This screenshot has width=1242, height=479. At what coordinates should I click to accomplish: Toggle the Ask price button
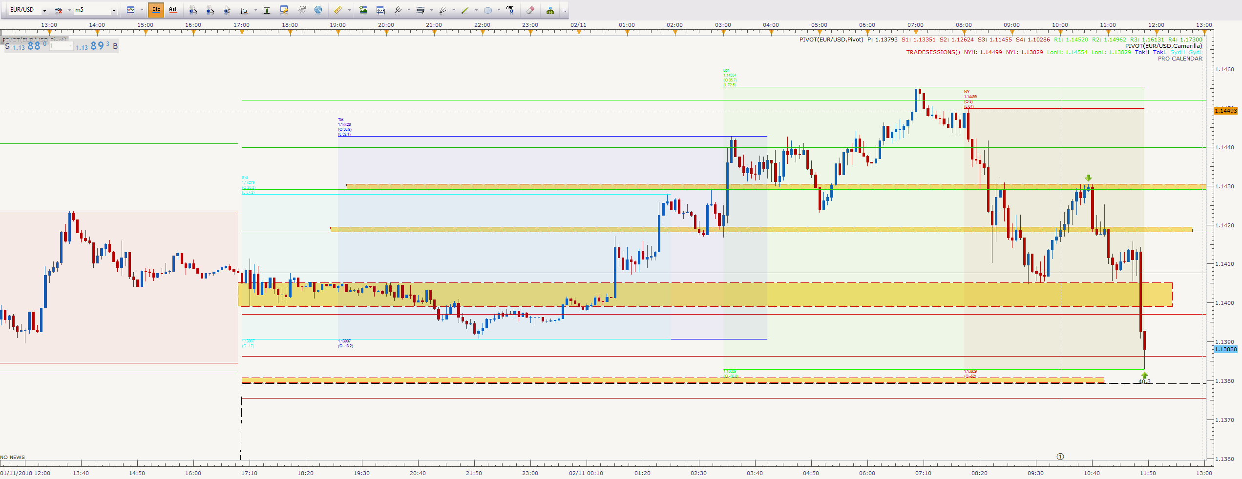(173, 10)
